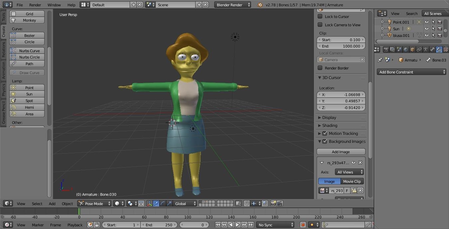Click the render camera icon in header
Image resolution: width=449 pixels, height=229 pixels.
point(274,203)
